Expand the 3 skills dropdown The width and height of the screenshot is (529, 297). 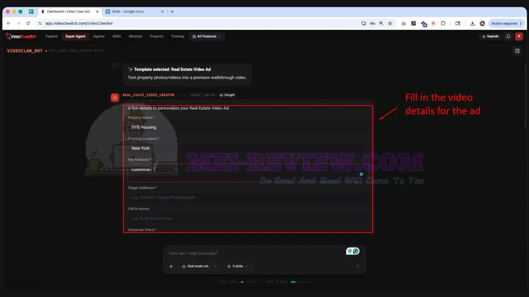237,266
